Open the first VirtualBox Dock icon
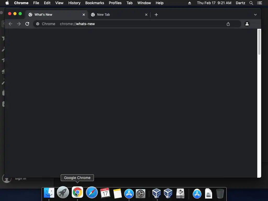This screenshot has height=201, width=268. (157, 193)
